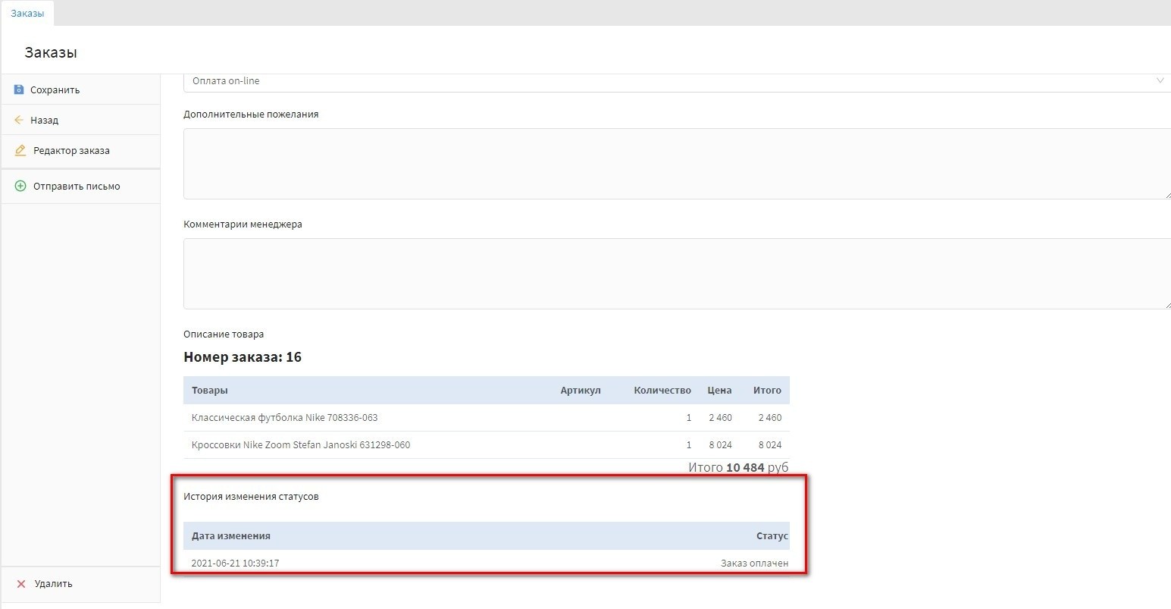Click the green plus circle icon
The image size is (1171, 609).
[x=20, y=186]
